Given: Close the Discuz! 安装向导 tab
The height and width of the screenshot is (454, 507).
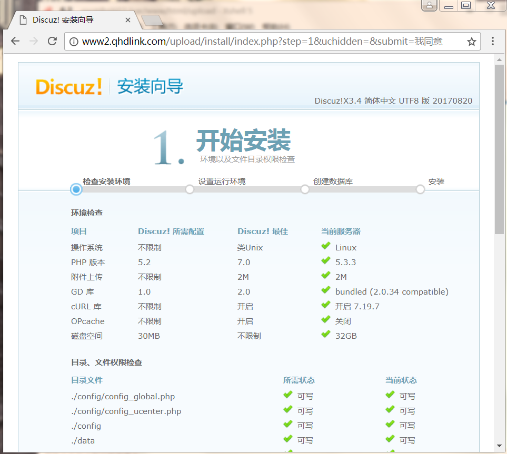Looking at the screenshot, I should [128, 20].
